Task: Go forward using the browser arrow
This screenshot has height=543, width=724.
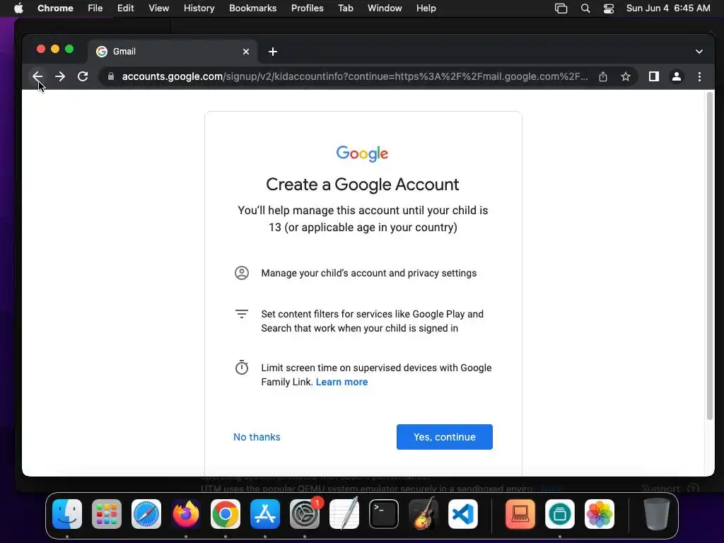Action: 60,76
